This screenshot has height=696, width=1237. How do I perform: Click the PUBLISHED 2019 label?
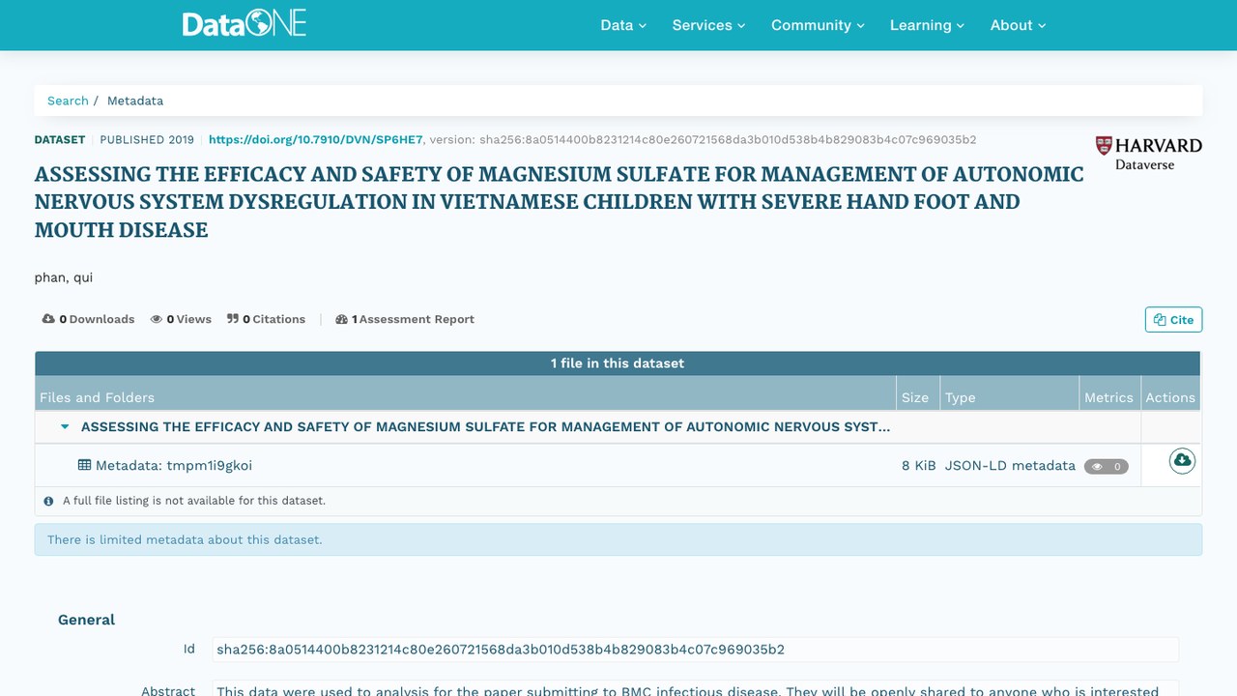147,139
